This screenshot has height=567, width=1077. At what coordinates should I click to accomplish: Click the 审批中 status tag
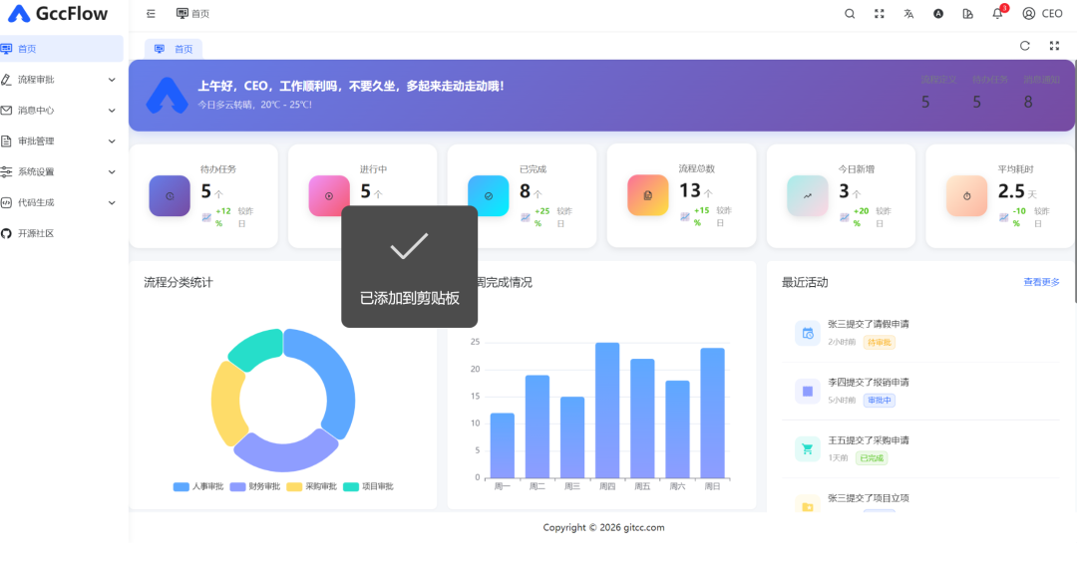pos(880,401)
